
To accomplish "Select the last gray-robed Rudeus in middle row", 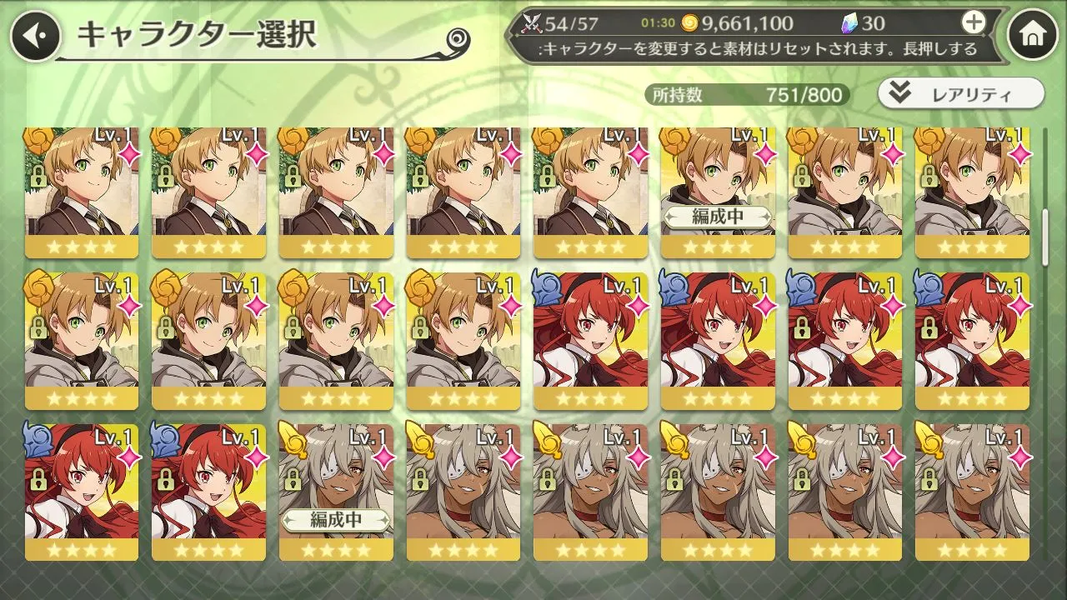I will point(463,342).
